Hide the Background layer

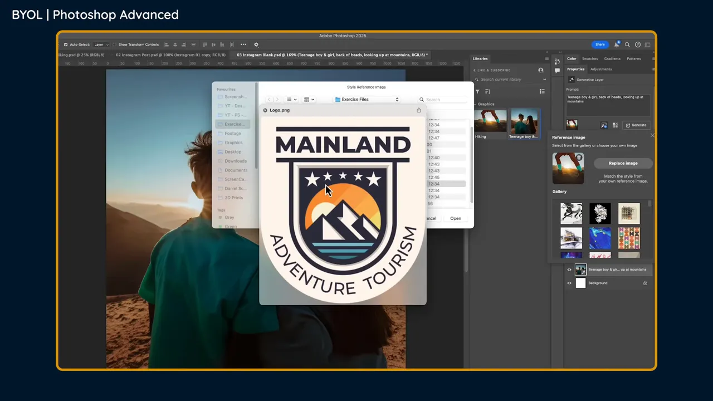coord(569,283)
